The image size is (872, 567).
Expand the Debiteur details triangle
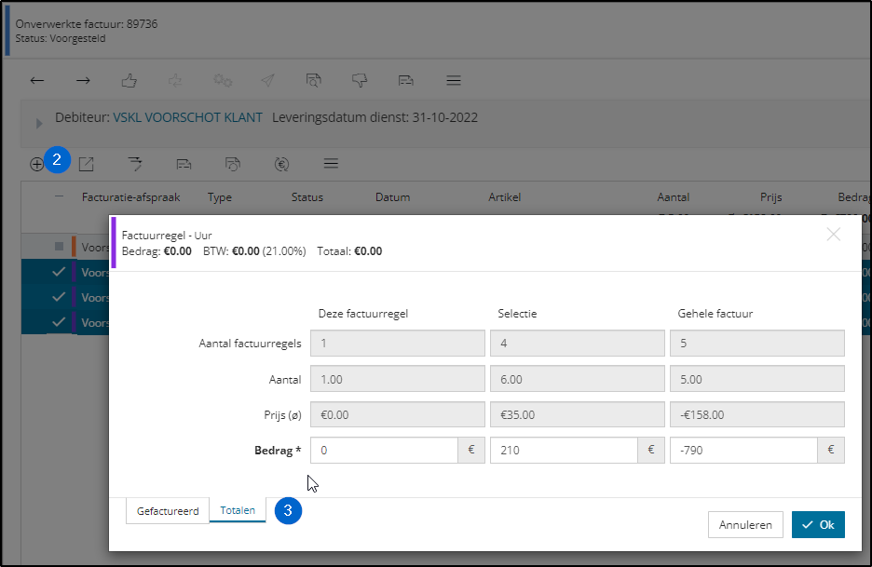click(39, 124)
